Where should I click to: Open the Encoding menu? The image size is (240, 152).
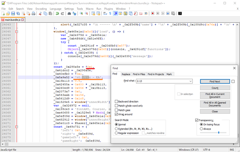click(41, 9)
